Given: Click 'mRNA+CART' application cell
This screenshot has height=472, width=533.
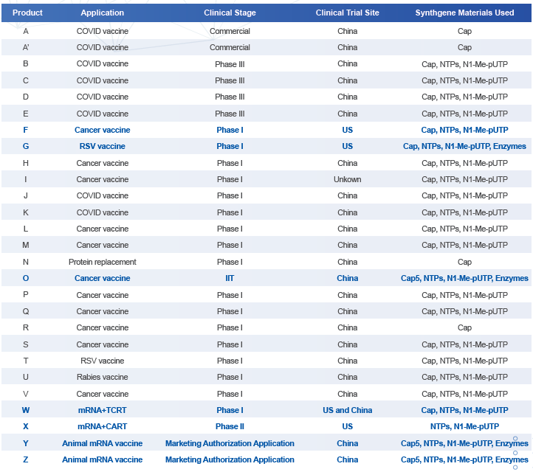Looking at the screenshot, I should 103,426.
